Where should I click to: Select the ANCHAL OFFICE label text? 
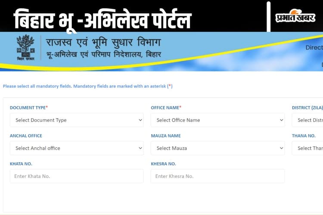26,135
